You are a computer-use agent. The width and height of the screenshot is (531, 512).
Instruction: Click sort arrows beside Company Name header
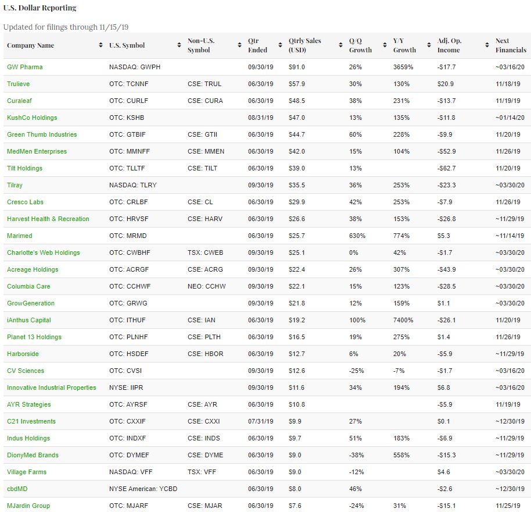pos(102,45)
